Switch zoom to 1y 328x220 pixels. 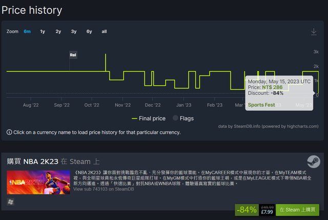[x=43, y=31]
